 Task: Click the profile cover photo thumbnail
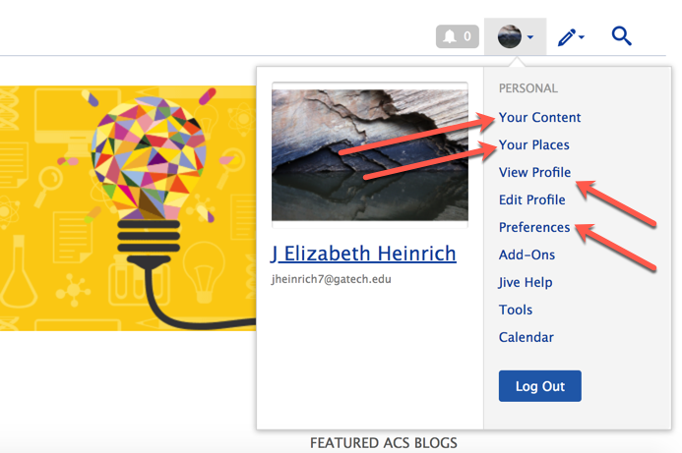coord(369,156)
